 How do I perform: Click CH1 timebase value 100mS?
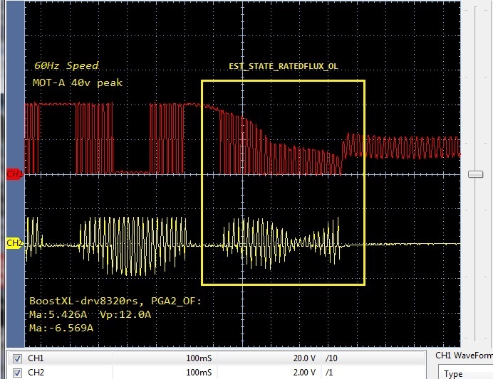pos(199,358)
